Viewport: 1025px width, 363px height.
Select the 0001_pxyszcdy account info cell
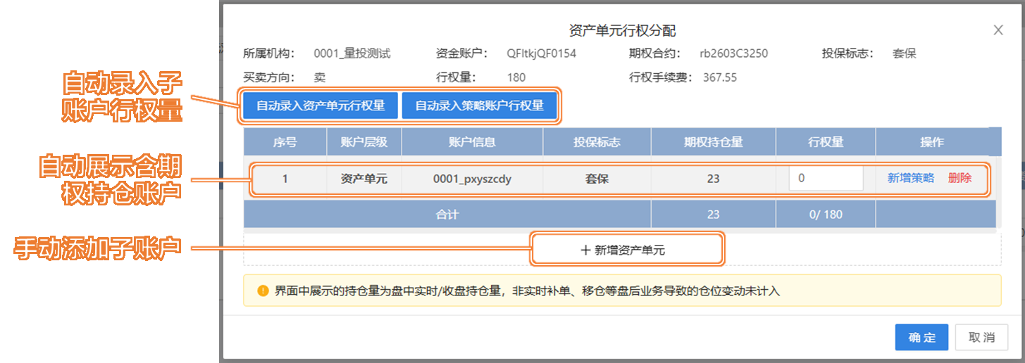[x=472, y=179]
